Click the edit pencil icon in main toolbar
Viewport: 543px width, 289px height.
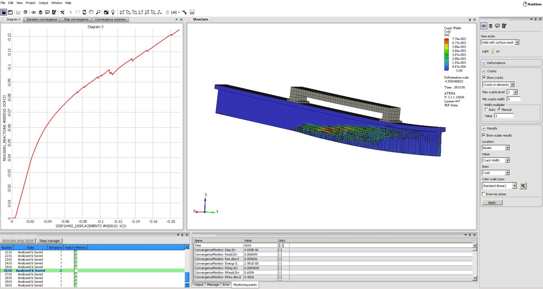[x=54, y=12]
